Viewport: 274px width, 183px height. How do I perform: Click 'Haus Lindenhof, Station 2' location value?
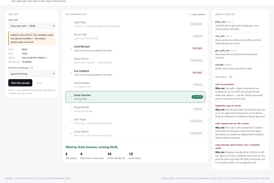(34, 58)
